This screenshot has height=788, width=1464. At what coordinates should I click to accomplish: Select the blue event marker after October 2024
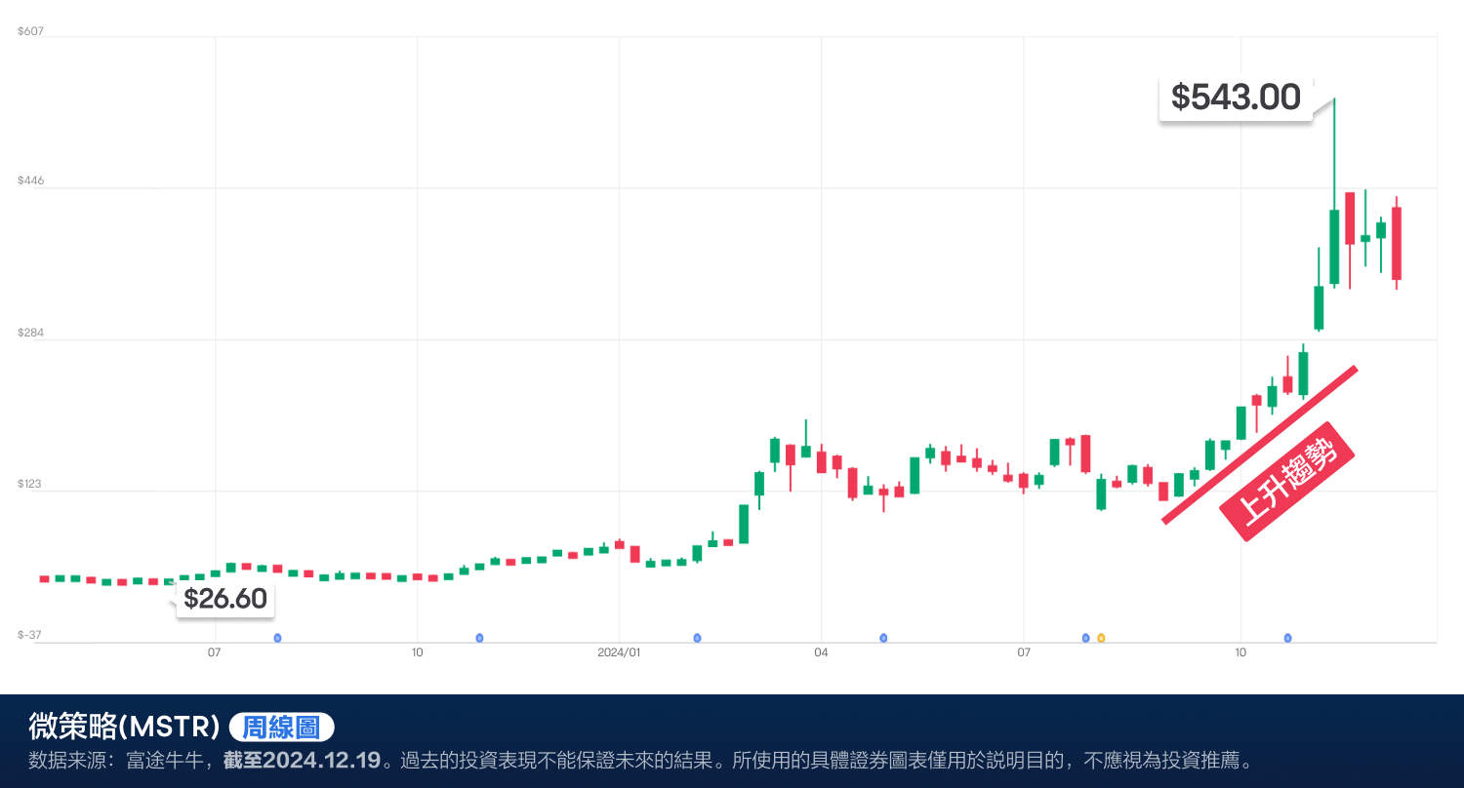[1287, 638]
